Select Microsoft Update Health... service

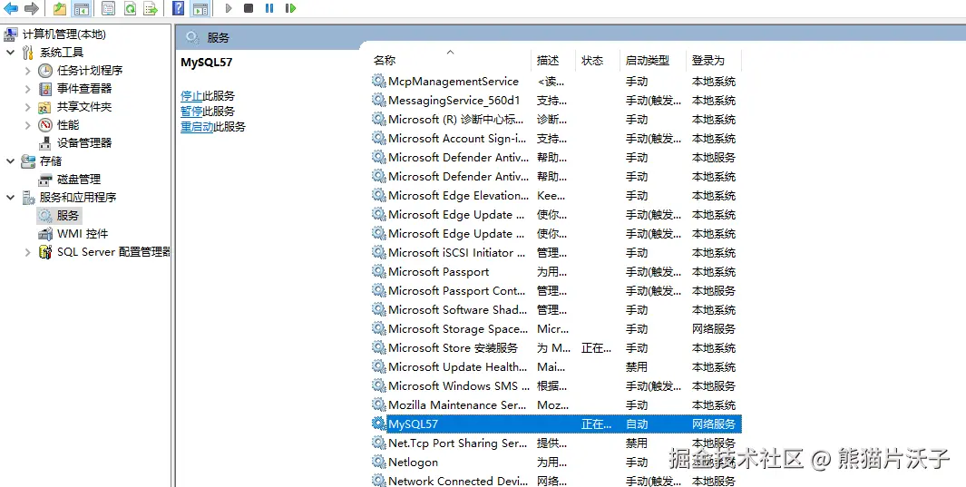(x=556, y=367)
